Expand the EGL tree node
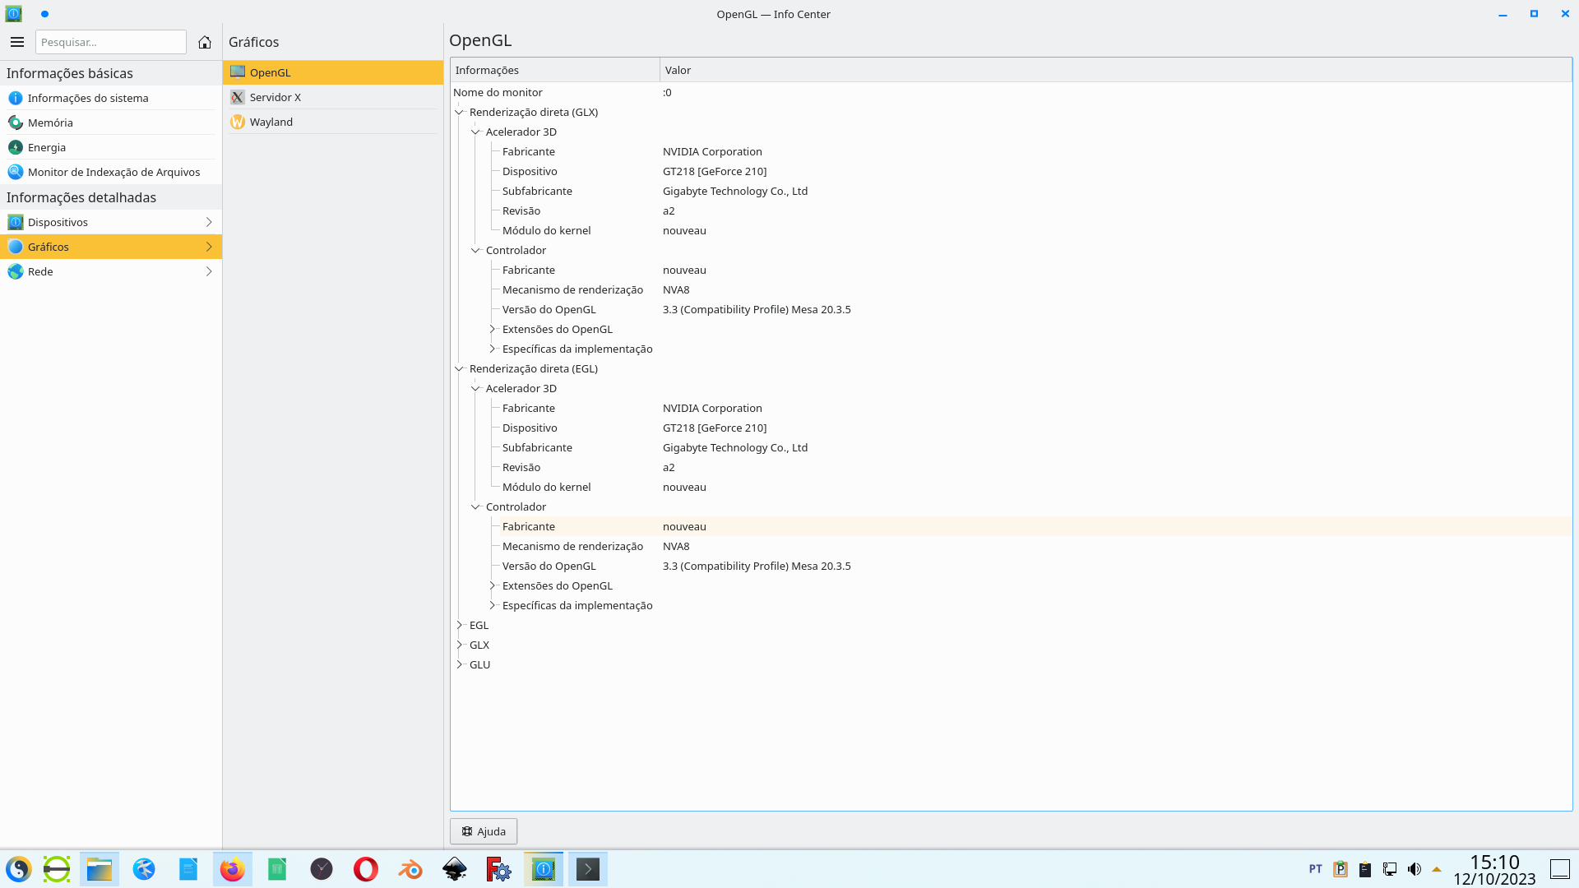 (x=460, y=625)
